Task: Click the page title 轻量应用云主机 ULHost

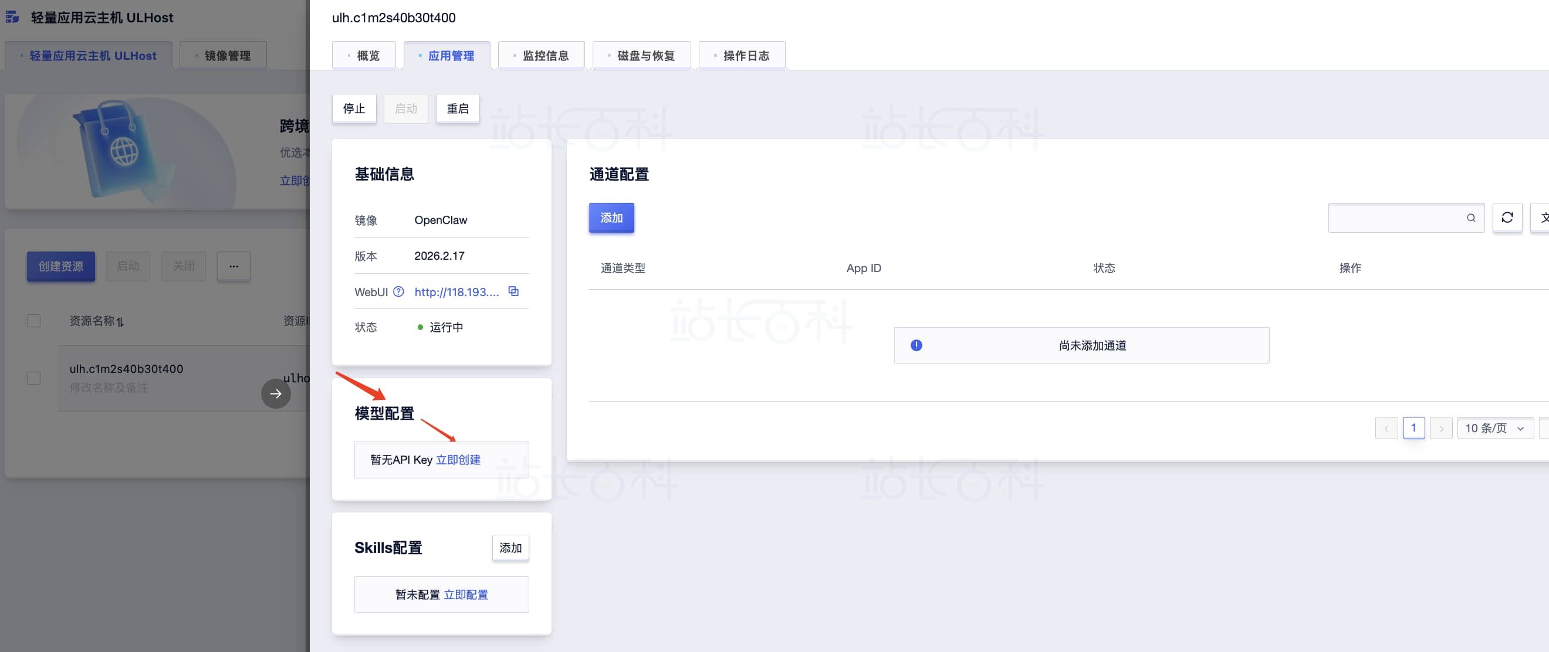Action: (x=102, y=18)
